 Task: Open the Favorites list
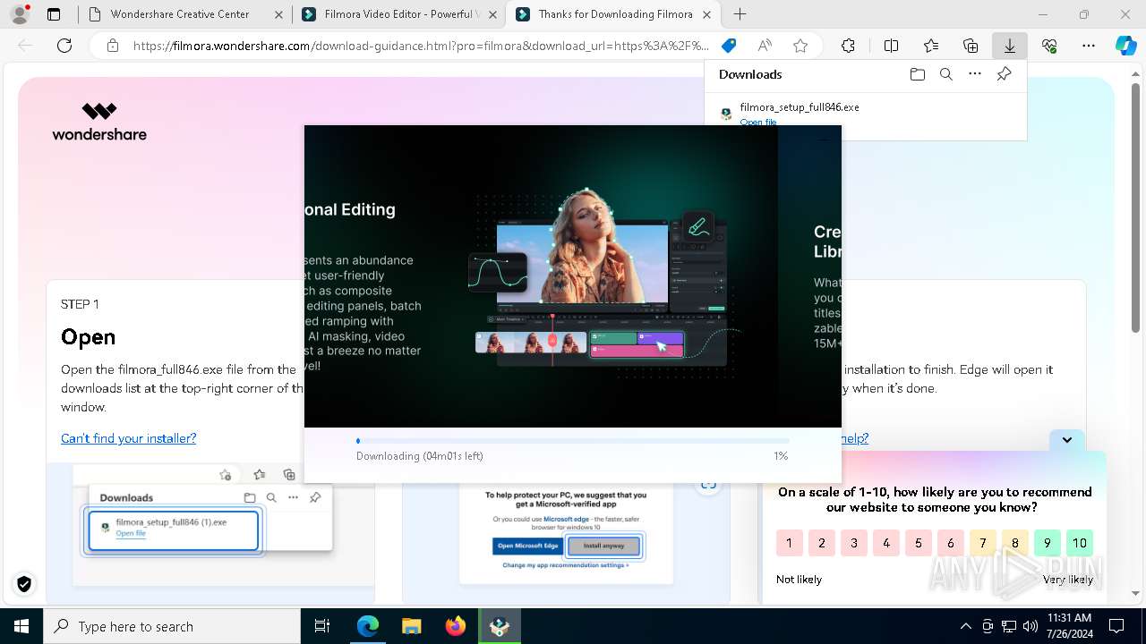[x=931, y=46]
